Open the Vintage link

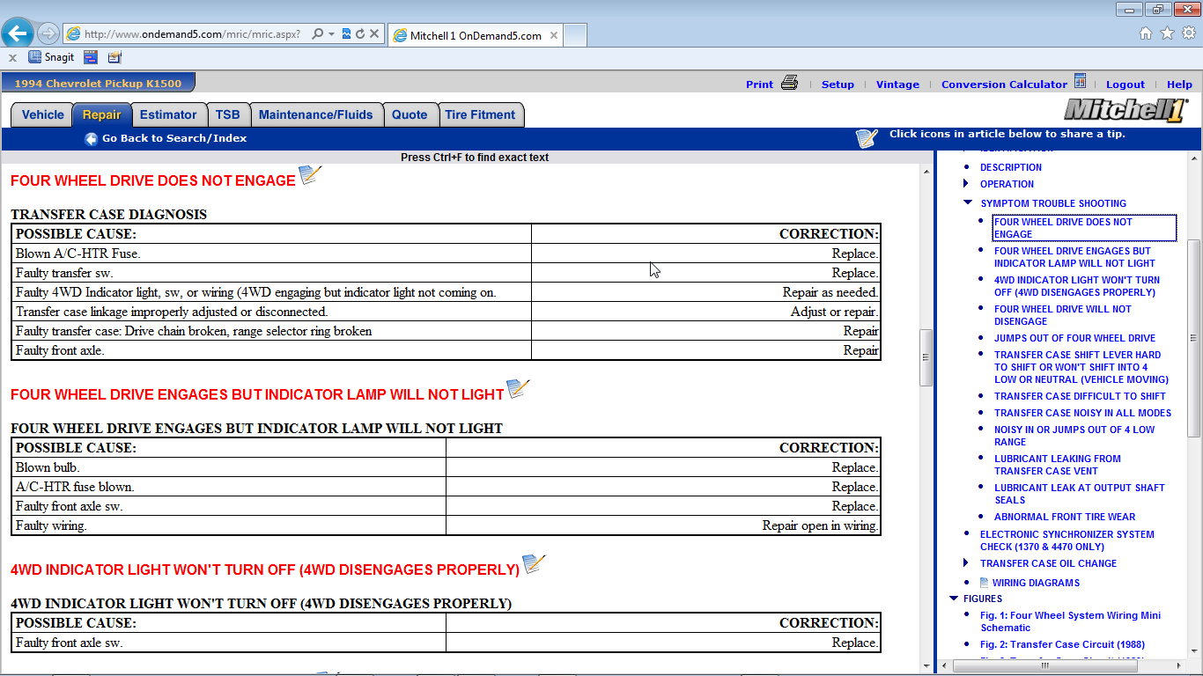pyautogui.click(x=897, y=84)
